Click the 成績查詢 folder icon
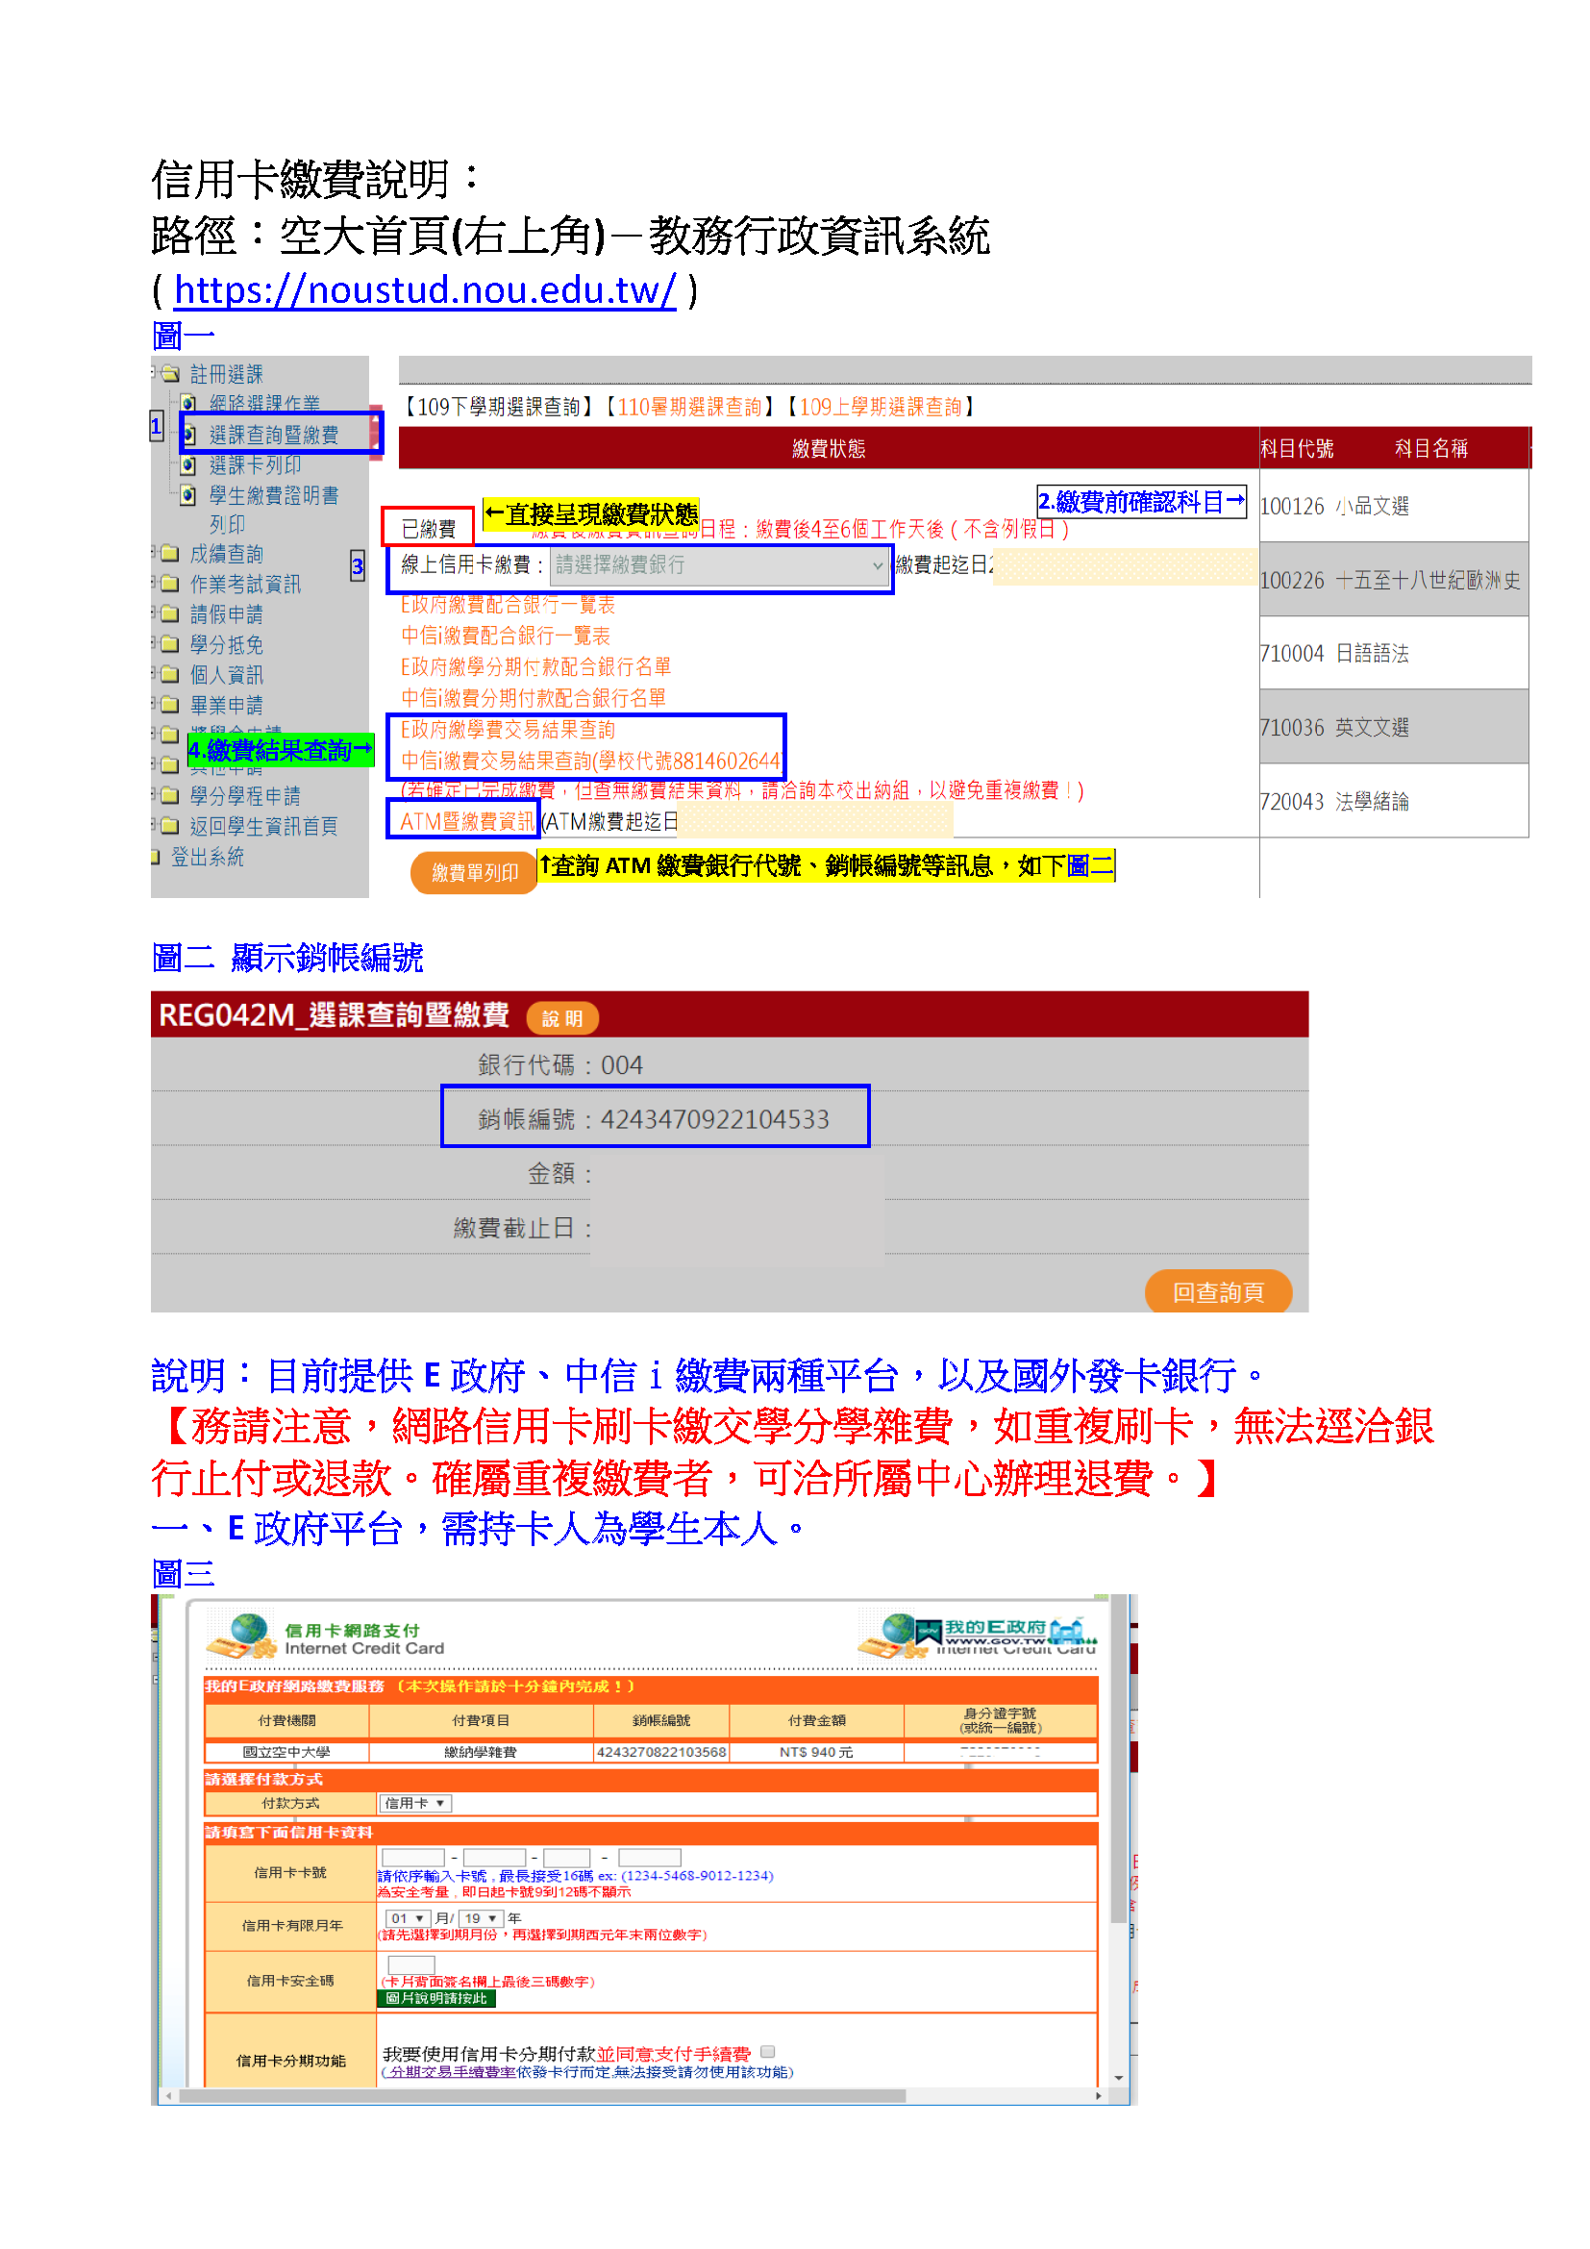The image size is (1590, 2249). tap(170, 554)
